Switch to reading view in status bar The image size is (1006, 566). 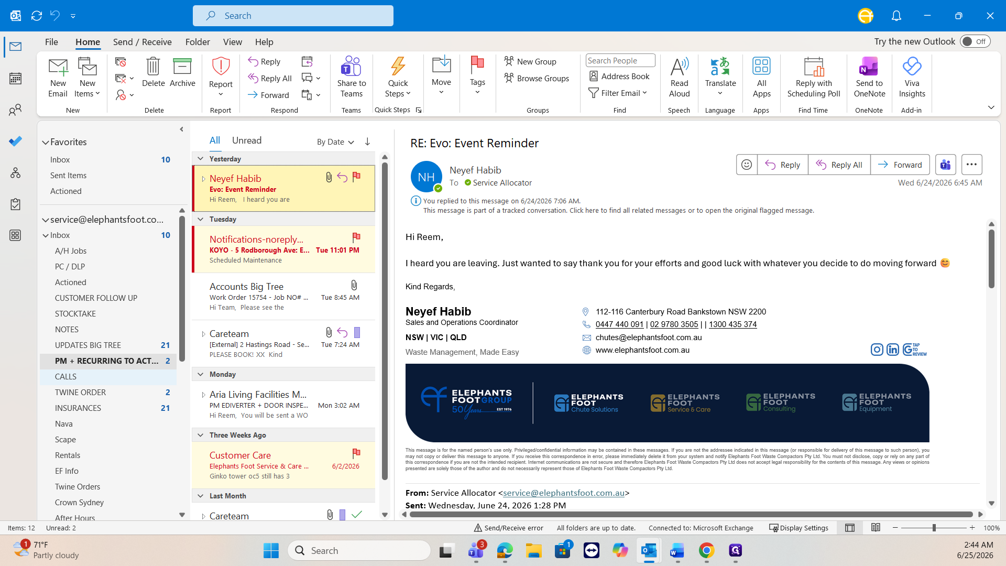(876, 528)
